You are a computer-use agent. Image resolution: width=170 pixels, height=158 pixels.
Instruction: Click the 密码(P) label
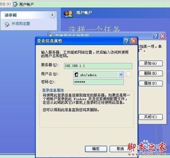coord(48,82)
